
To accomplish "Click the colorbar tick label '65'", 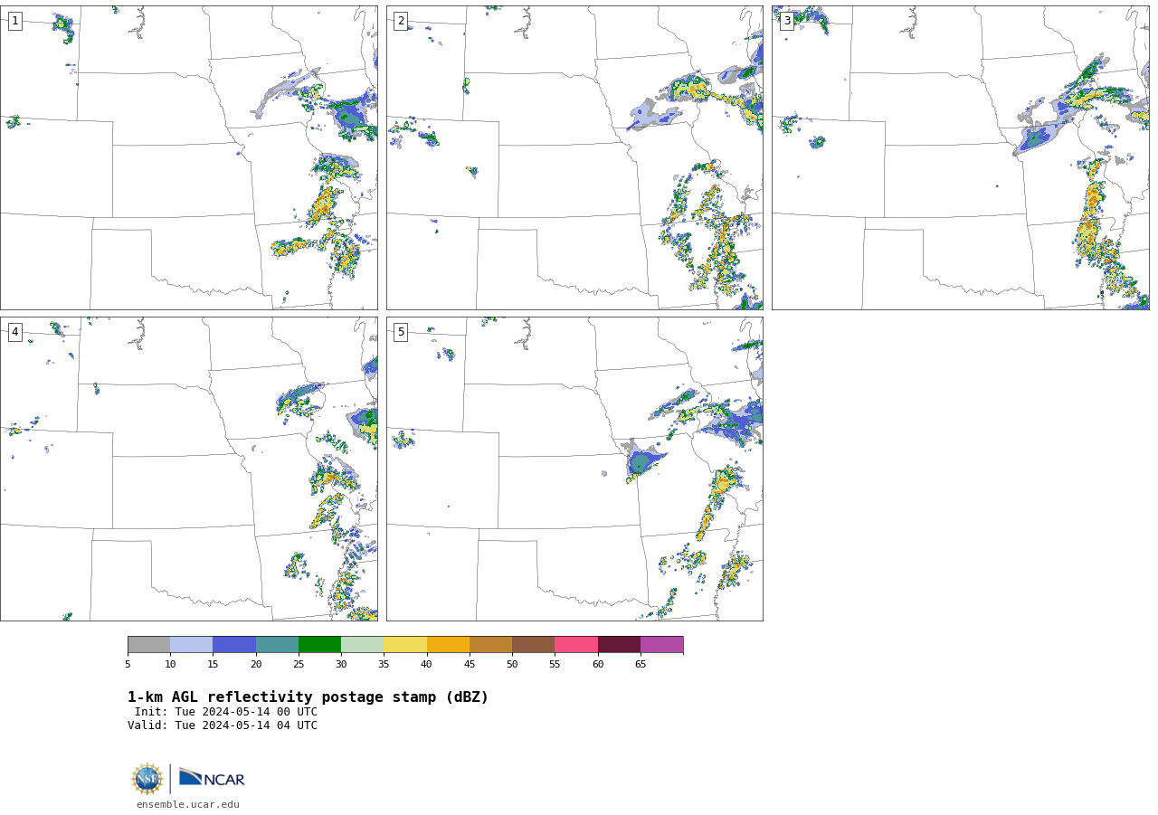I will tap(641, 665).
